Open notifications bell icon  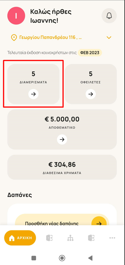[109, 16]
